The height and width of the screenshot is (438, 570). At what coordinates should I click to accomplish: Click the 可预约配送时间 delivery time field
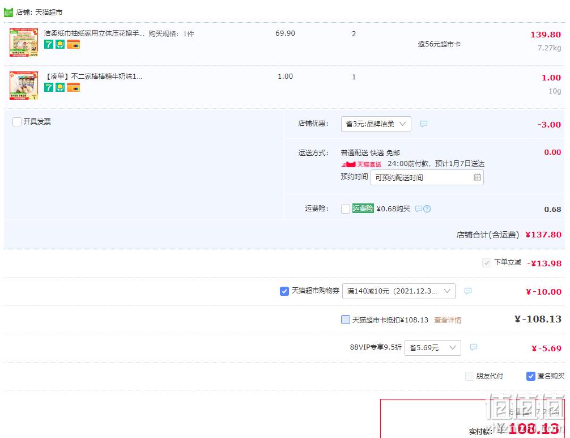pyautogui.click(x=427, y=177)
